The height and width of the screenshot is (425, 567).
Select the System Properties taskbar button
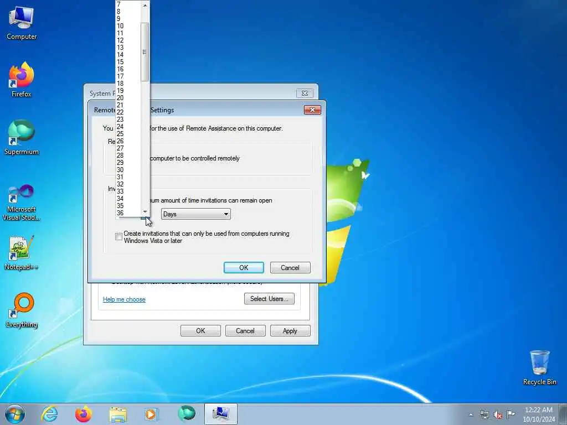(221, 414)
